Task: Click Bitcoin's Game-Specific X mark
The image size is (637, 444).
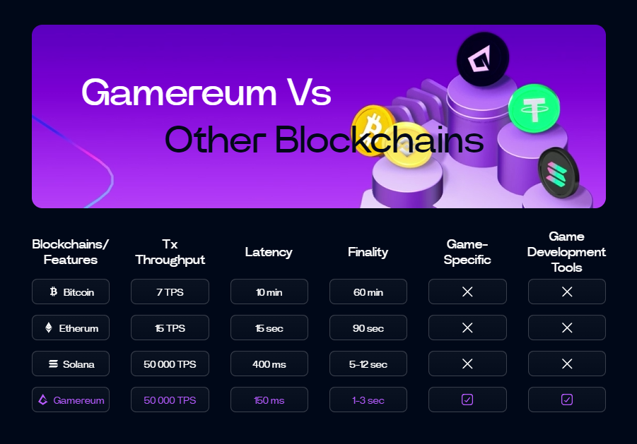Action: point(467,292)
